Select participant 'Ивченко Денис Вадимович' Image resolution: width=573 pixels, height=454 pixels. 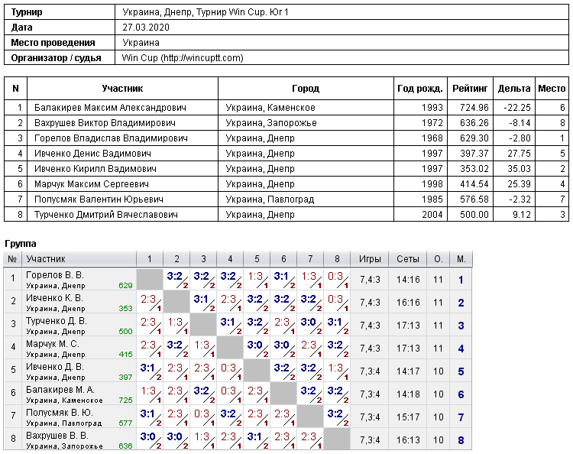(92, 154)
